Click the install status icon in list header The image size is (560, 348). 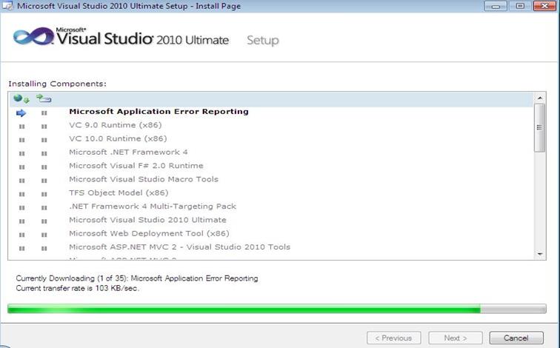point(44,98)
